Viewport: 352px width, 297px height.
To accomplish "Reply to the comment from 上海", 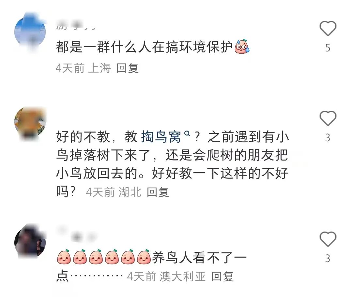I will click(x=127, y=68).
